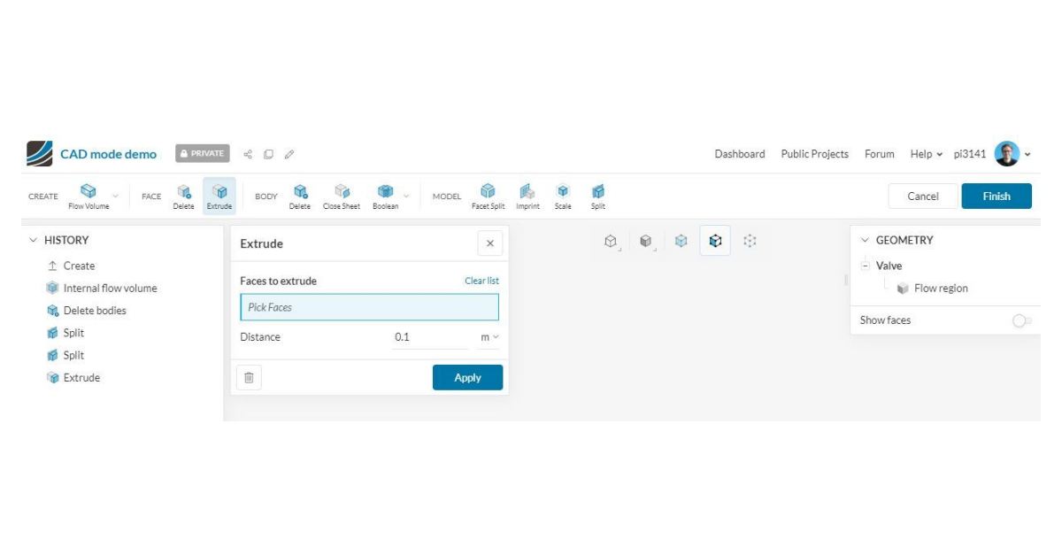Select the Flow Volume create tool
Screen dimensions: 1062x555
coord(88,197)
